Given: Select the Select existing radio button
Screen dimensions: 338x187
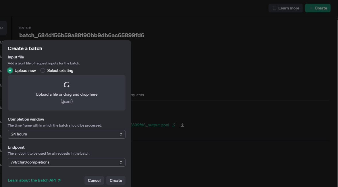Looking at the screenshot, I should tap(43, 70).
